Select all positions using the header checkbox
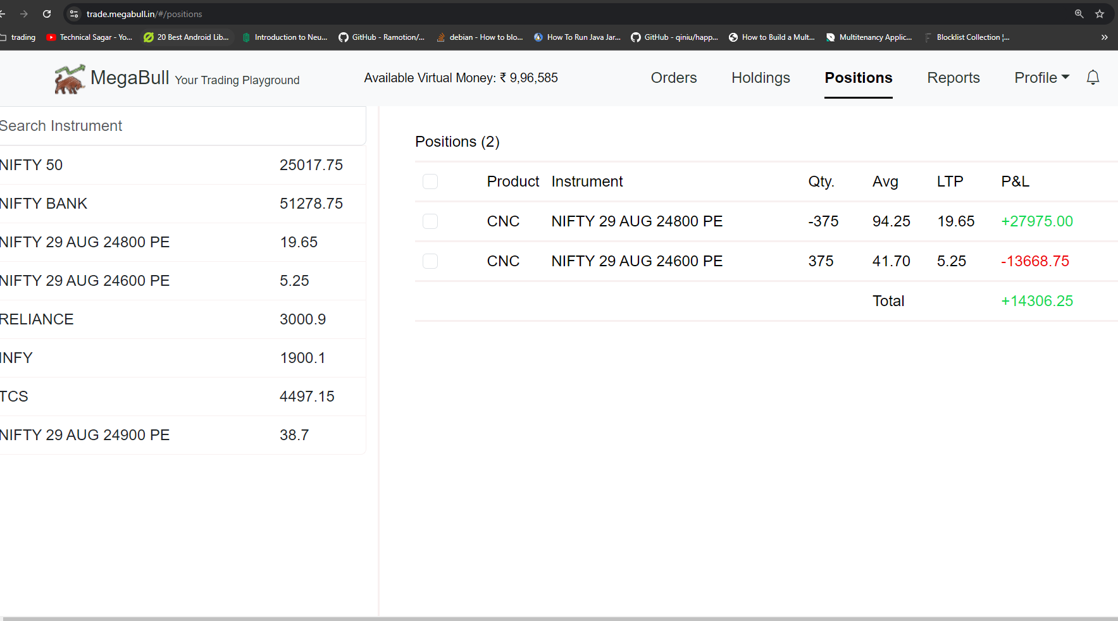 coord(430,181)
